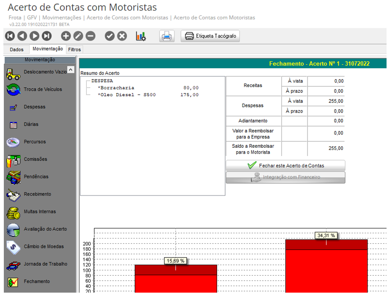Click Fechar este Acerto de Contas
Screen dimensions: 388x296
[x=285, y=165]
